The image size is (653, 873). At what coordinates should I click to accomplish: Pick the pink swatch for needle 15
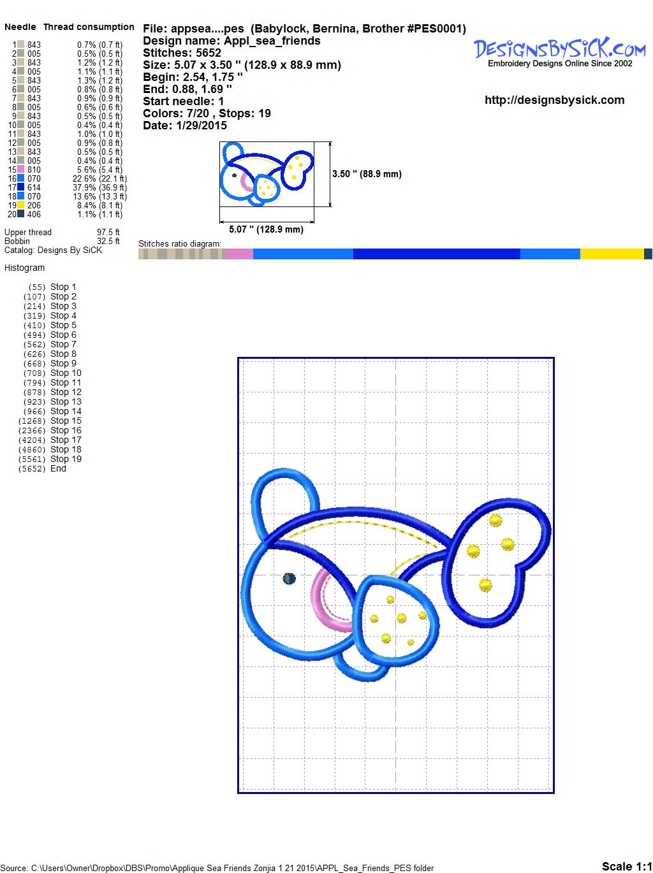(x=21, y=170)
